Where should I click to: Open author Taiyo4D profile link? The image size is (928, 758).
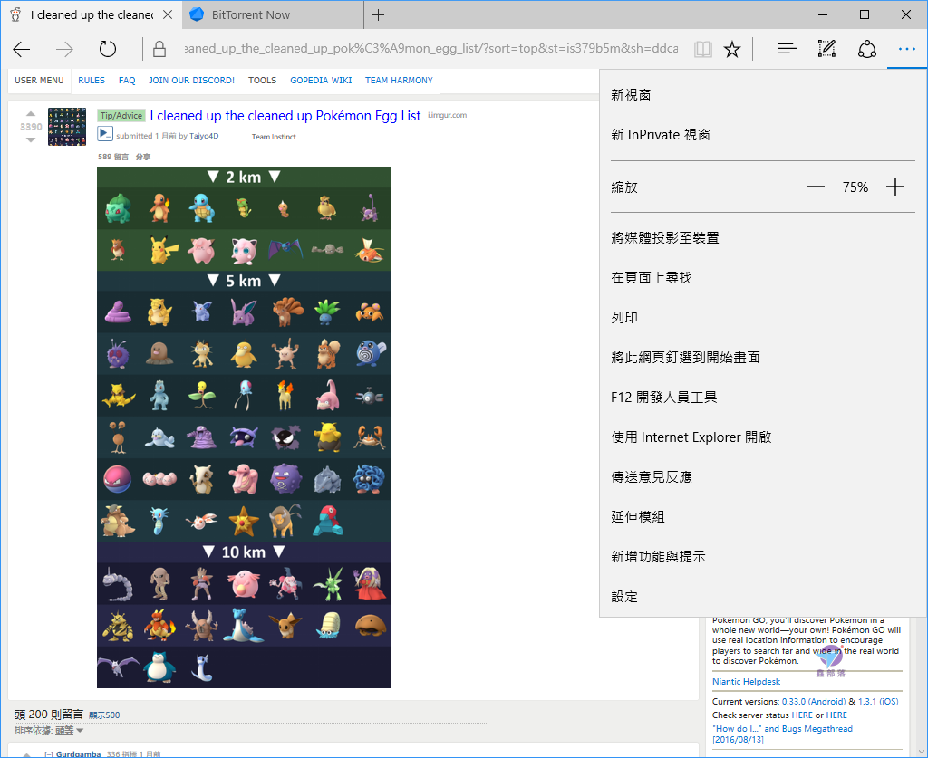[x=204, y=136]
